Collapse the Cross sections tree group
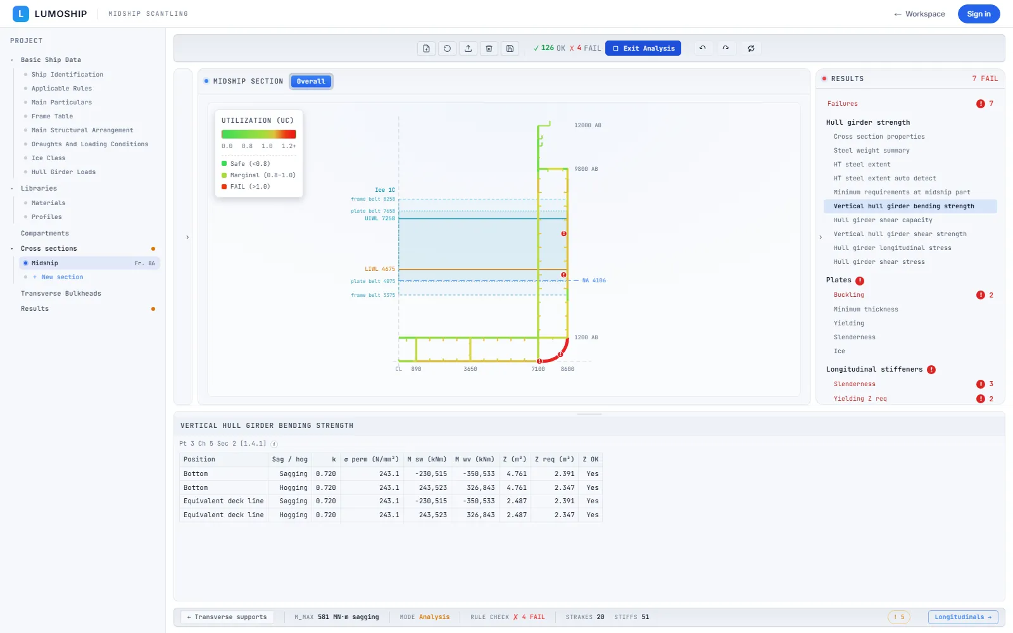The image size is (1013, 633). coord(12,249)
